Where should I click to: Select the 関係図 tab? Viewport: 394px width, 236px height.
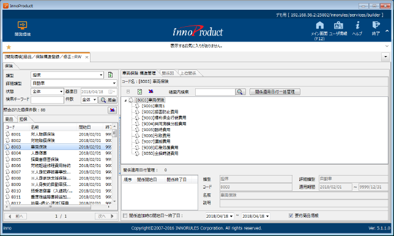click(168, 73)
